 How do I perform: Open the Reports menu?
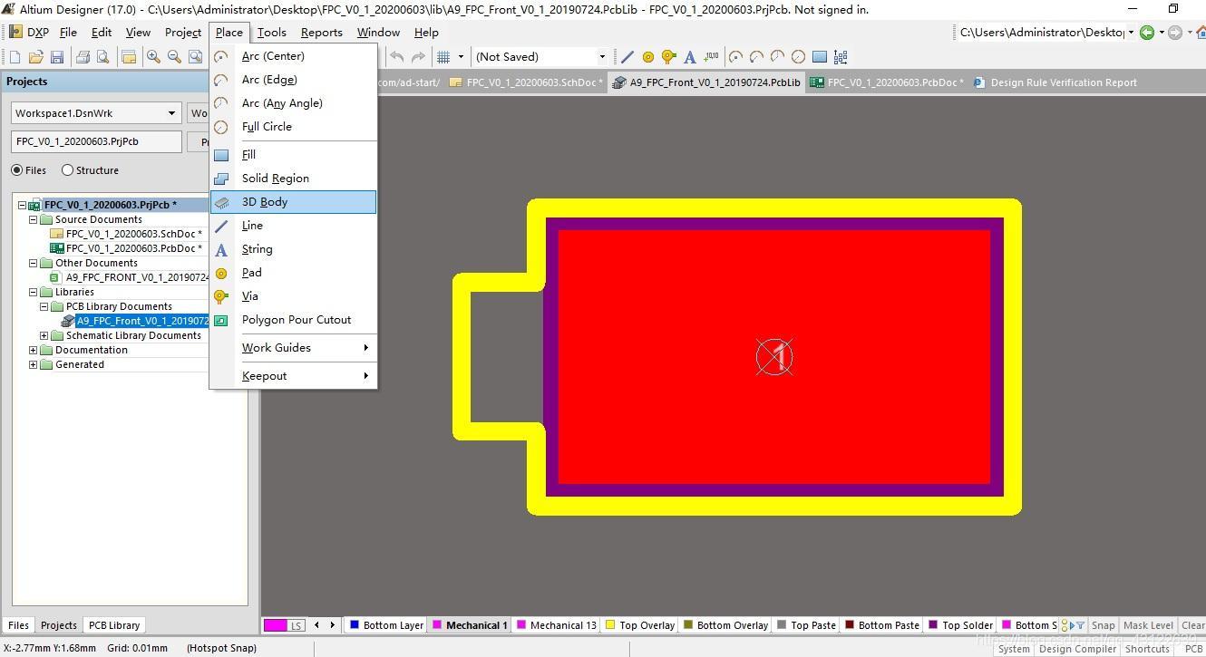click(322, 32)
